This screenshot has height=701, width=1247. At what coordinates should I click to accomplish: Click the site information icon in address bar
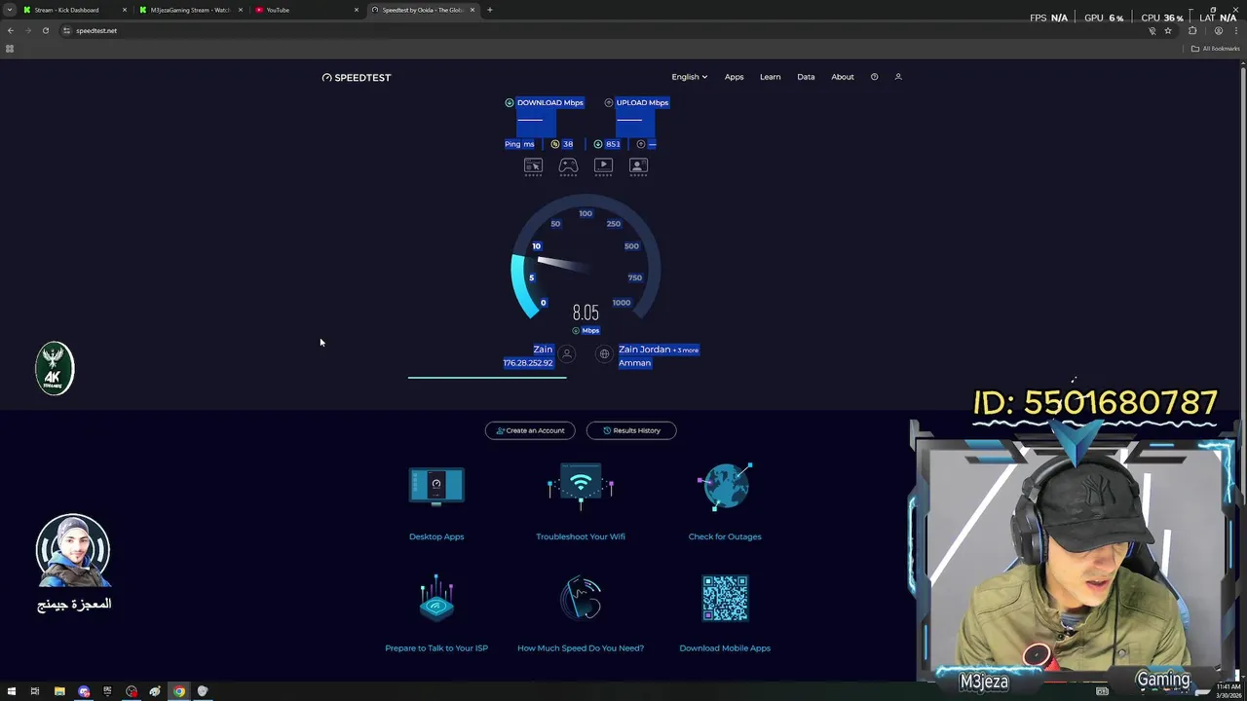(66, 30)
